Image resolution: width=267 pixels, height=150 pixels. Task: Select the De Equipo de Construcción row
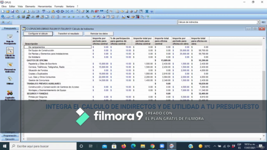point(116,50)
